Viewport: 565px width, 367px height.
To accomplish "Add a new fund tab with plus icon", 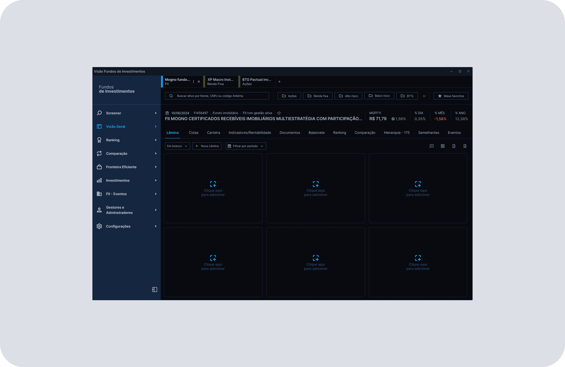I will coord(279,82).
